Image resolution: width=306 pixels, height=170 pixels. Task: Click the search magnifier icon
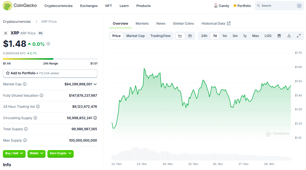pos(258,6)
